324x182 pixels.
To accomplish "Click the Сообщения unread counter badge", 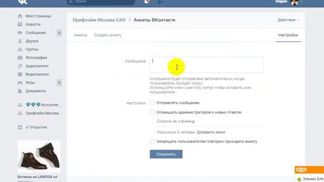I will click(x=59, y=33).
